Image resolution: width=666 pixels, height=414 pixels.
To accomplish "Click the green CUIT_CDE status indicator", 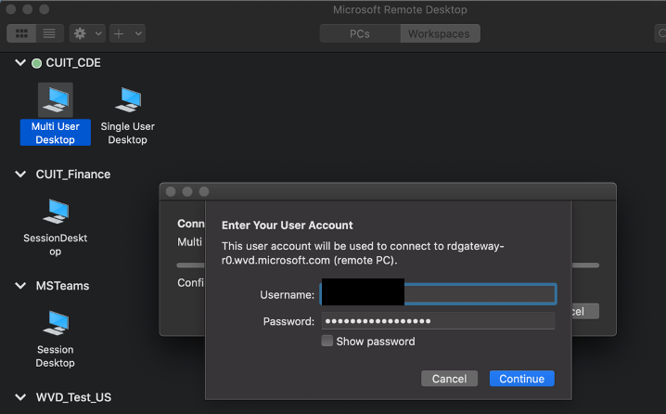I will pyautogui.click(x=36, y=63).
